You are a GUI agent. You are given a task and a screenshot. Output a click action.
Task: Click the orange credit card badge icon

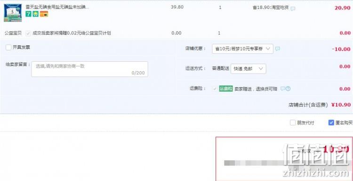click(44, 14)
